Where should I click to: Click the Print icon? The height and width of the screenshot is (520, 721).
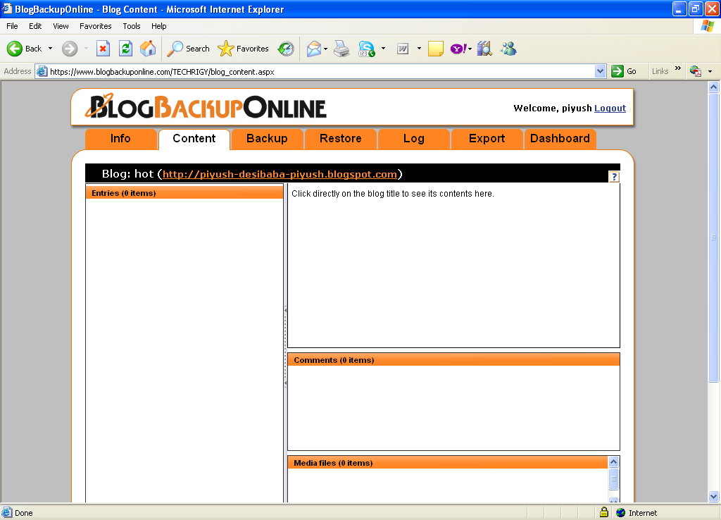pos(341,49)
